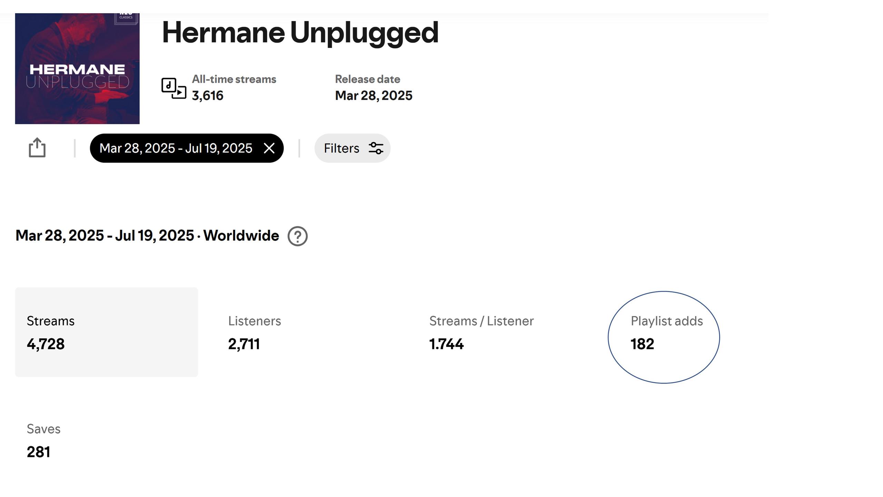
Task: Click the share export icon
Action: click(37, 148)
